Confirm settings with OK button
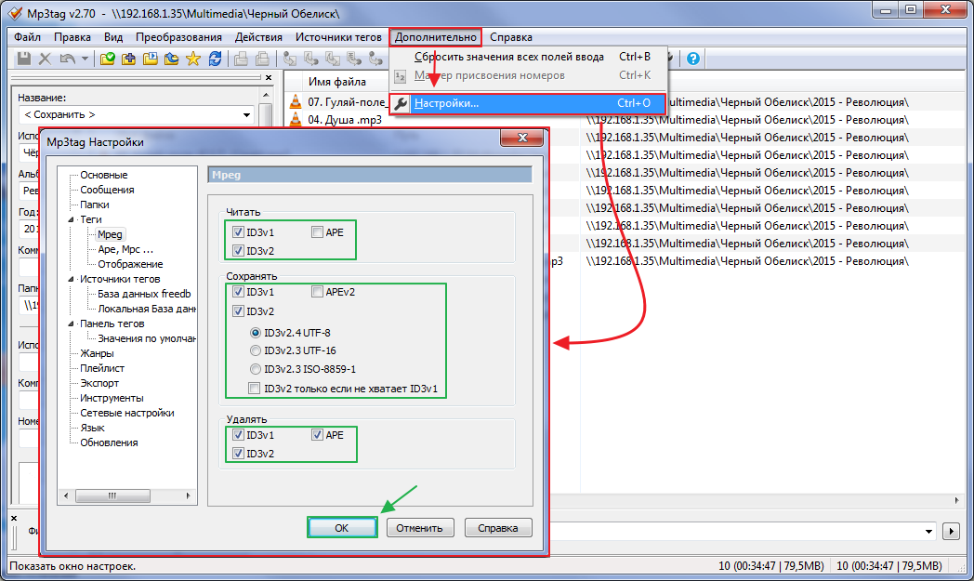This screenshot has width=974, height=581. pyautogui.click(x=342, y=528)
